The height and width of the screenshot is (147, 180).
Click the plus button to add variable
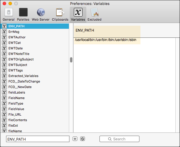(x=75, y=139)
